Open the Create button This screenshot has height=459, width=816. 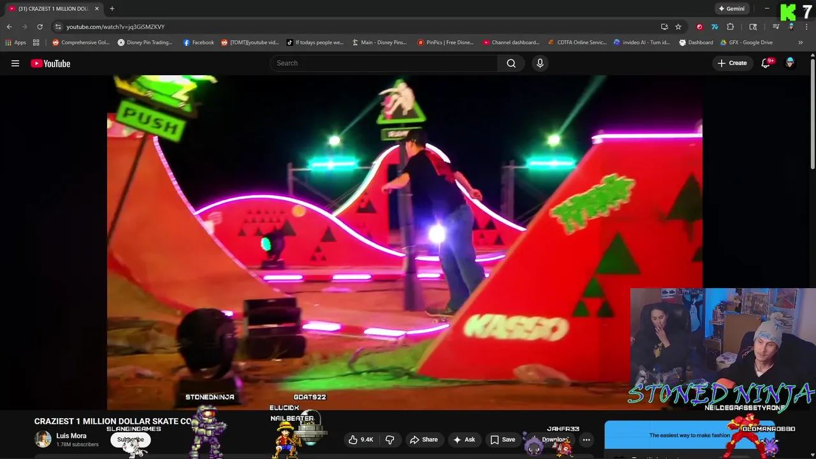tap(732, 63)
